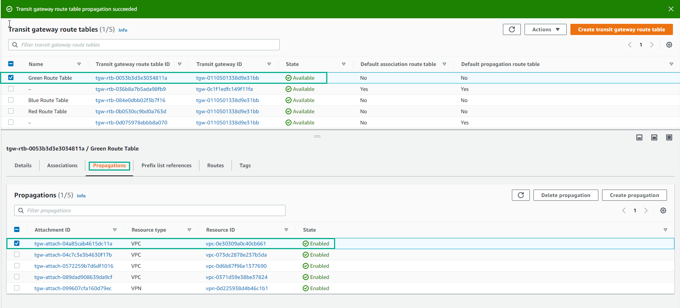Sort propagations by State column
The height and width of the screenshot is (308, 680).
coord(665,230)
